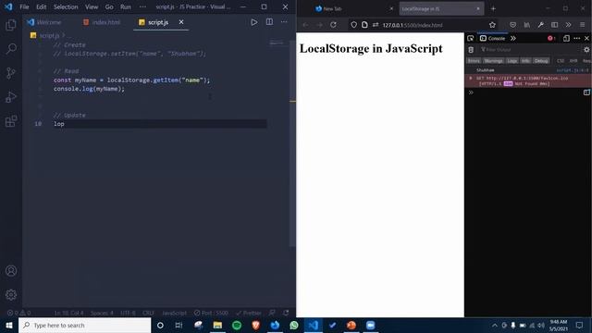The image size is (592, 333).
Task: Close the script.js editor tab
Action: [181, 22]
